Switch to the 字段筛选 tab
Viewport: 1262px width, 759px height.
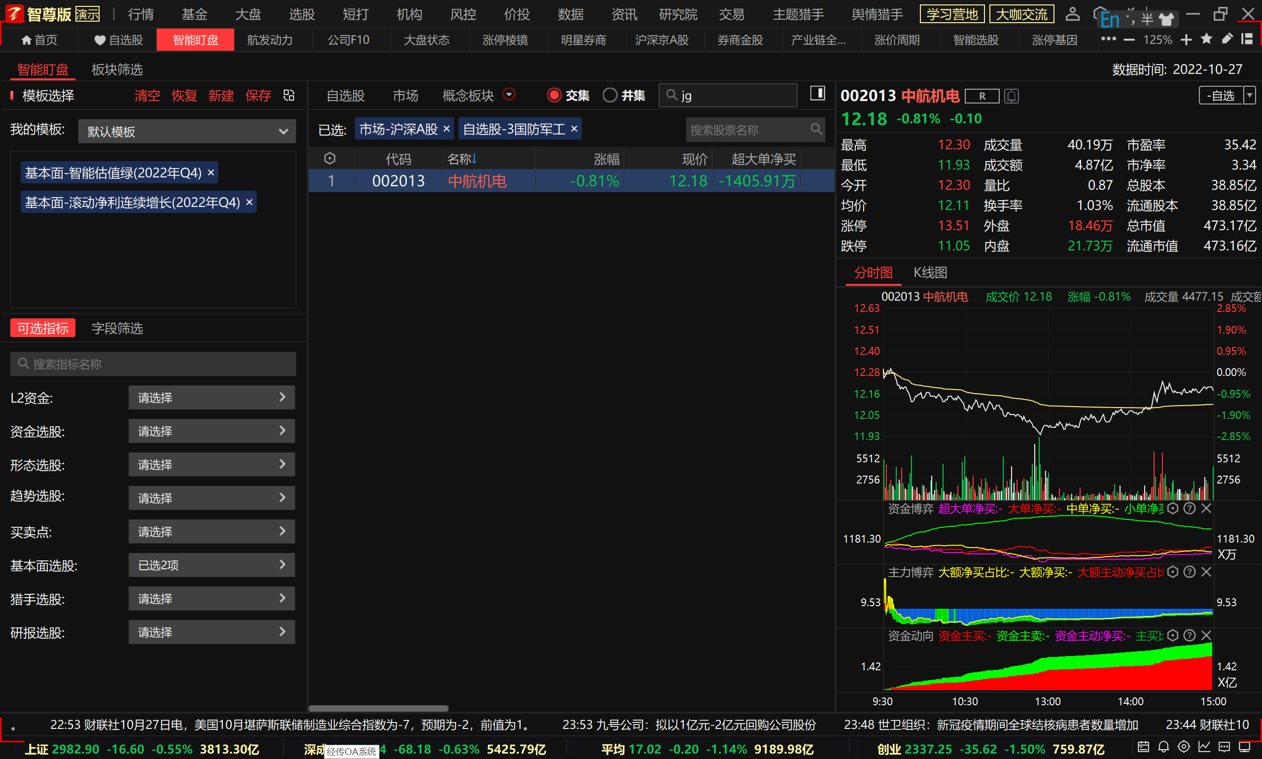point(117,328)
